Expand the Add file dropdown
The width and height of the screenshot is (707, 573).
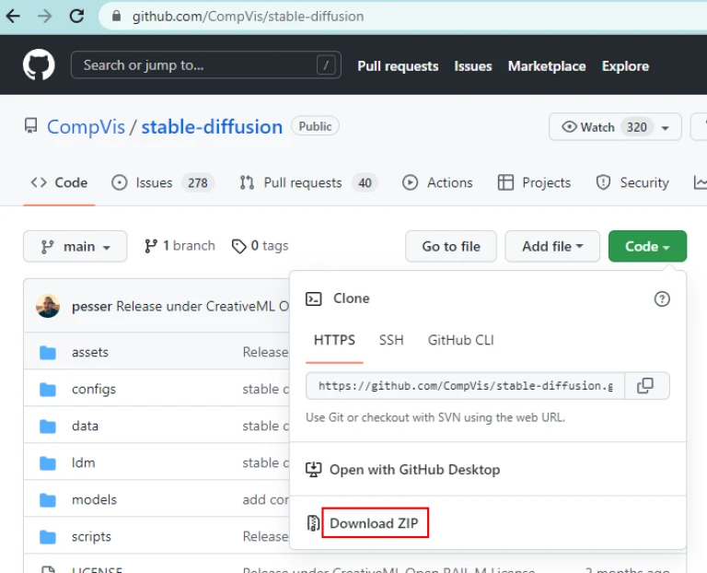click(552, 246)
